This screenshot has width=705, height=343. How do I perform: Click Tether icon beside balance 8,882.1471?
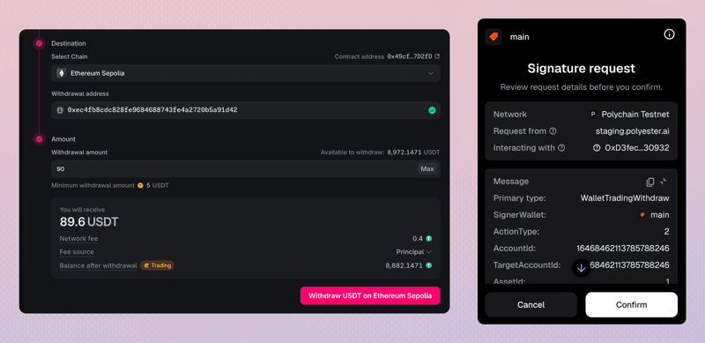tap(429, 265)
